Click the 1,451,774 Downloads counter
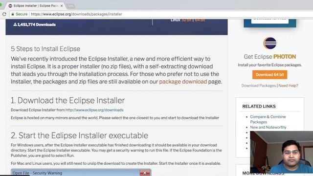This screenshot has width=313, height=176. click(35, 24)
